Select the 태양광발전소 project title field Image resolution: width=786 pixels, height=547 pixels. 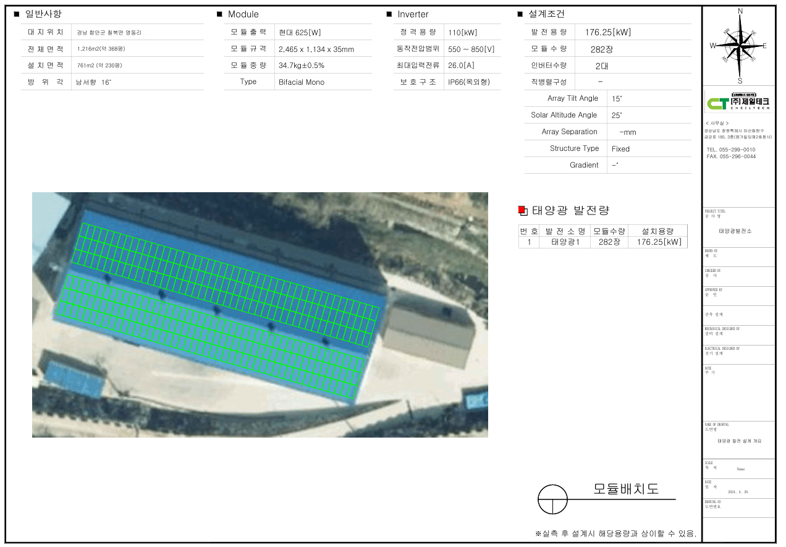pyautogui.click(x=735, y=231)
